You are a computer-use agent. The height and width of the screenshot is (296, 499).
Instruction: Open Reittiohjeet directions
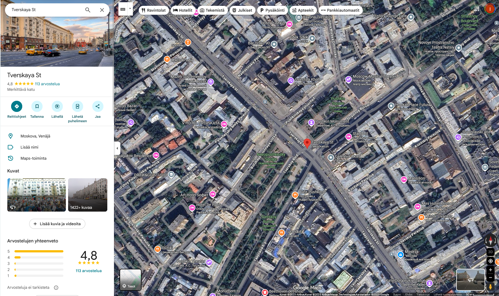click(x=17, y=110)
